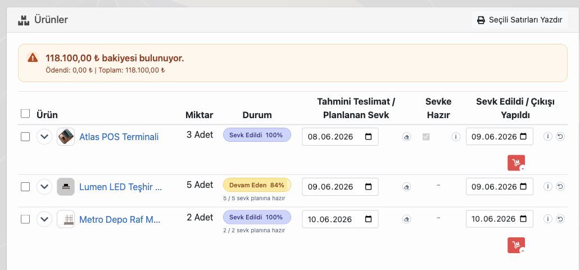Open the Metro Depo Raf product thumbnail
The width and height of the screenshot is (580, 270).
66,219
